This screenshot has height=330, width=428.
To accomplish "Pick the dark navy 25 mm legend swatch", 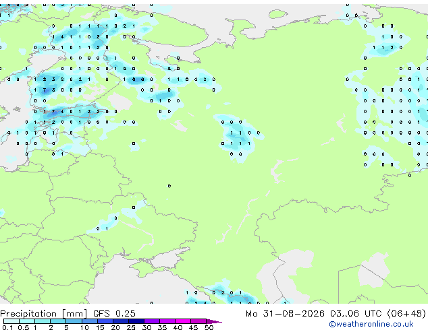I will pos(136,321).
